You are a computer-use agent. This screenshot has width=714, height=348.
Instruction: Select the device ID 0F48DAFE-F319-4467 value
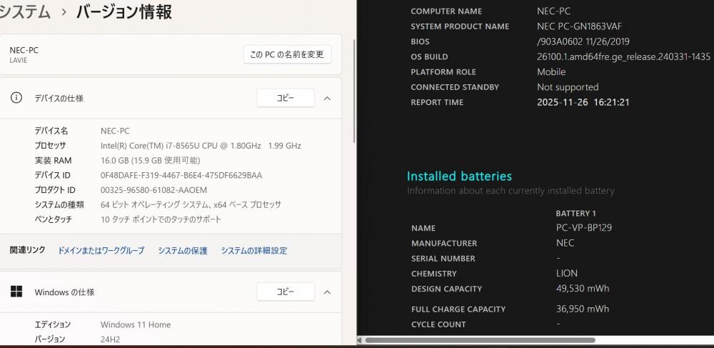pyautogui.click(x=181, y=175)
